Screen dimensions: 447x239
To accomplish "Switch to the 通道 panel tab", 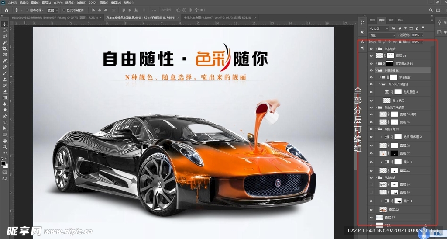I will (391, 20).
